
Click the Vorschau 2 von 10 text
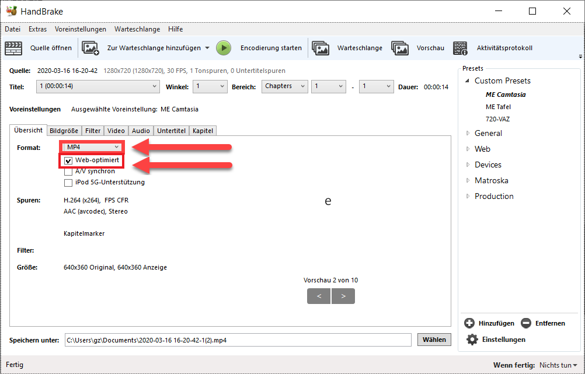[330, 281]
